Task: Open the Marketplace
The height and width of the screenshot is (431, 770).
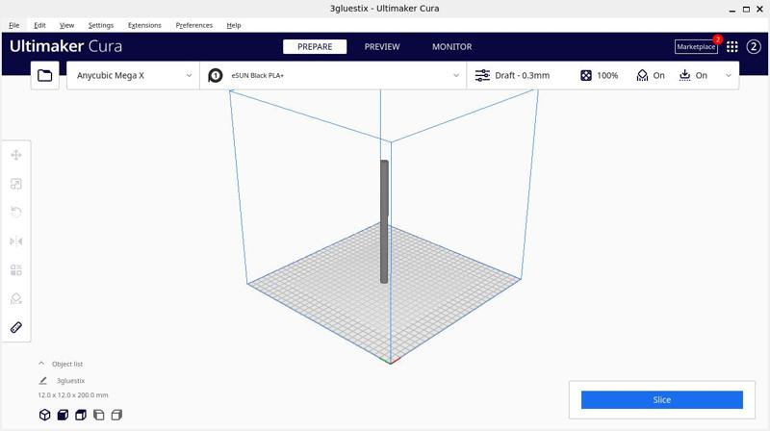Action: pos(696,46)
